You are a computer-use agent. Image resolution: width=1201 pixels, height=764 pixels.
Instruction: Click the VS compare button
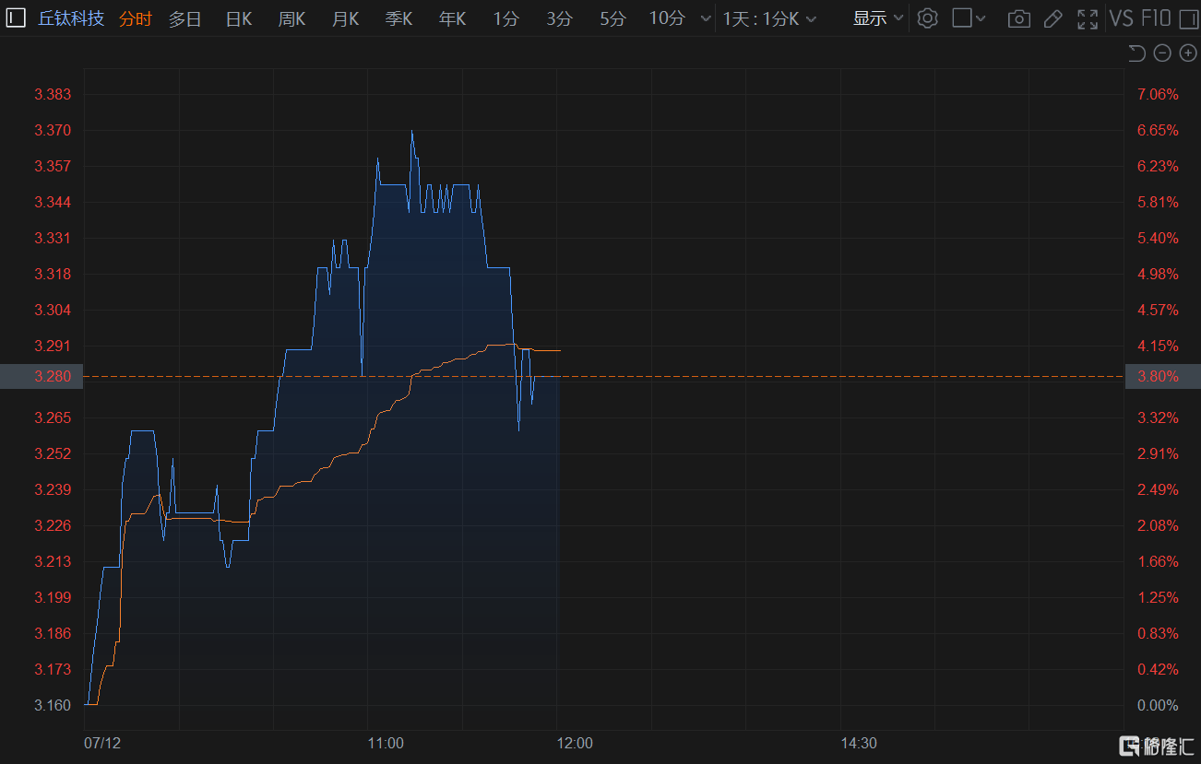point(1122,18)
